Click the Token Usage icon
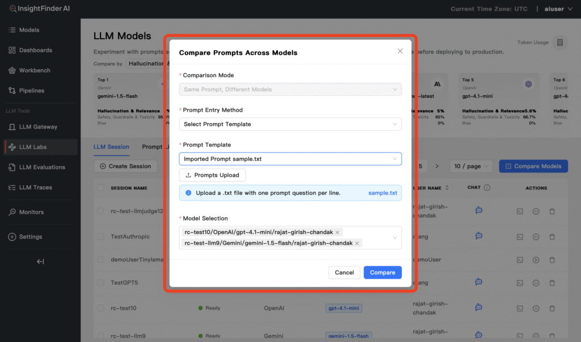This screenshot has width=581, height=342. [559, 43]
